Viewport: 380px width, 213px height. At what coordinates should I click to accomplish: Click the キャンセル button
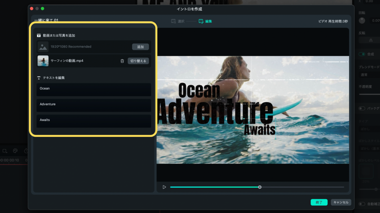pyautogui.click(x=341, y=203)
